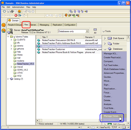Click the Disk Space tool icon
131x130 pixels.
pyautogui.click(x=110, y=38)
